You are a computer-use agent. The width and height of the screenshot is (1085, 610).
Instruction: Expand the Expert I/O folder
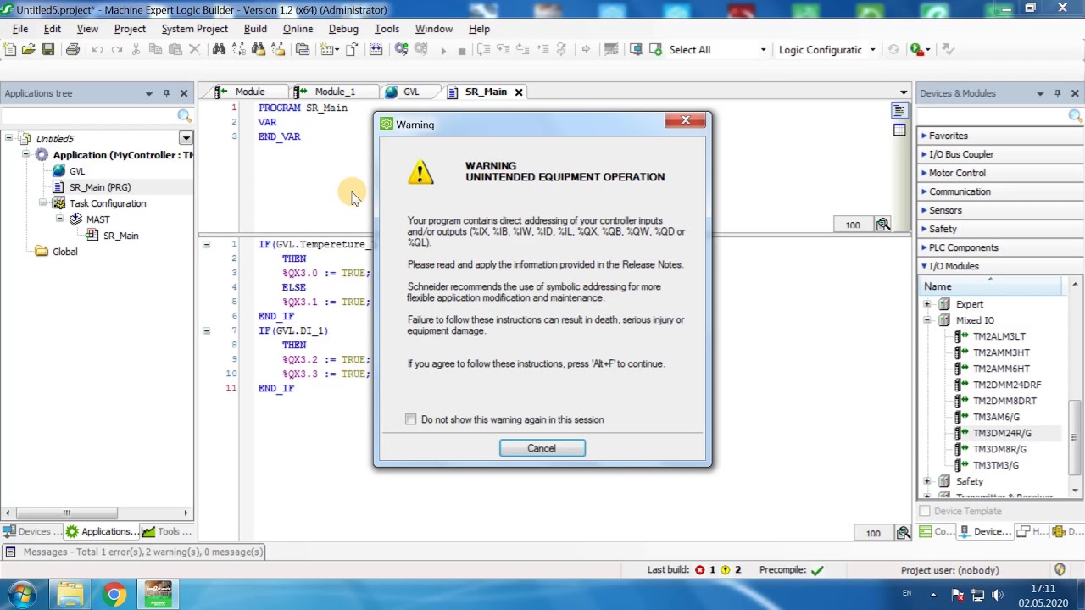[x=927, y=304]
